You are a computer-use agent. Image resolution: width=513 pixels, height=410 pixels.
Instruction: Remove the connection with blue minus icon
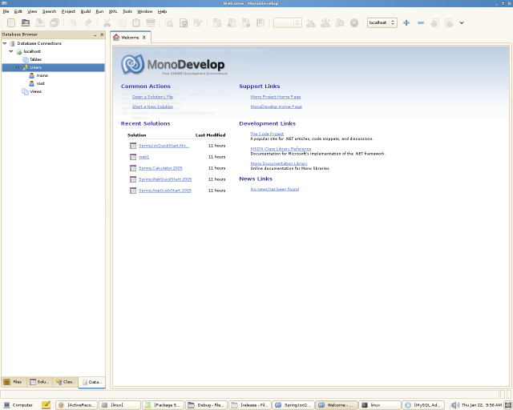click(421, 22)
